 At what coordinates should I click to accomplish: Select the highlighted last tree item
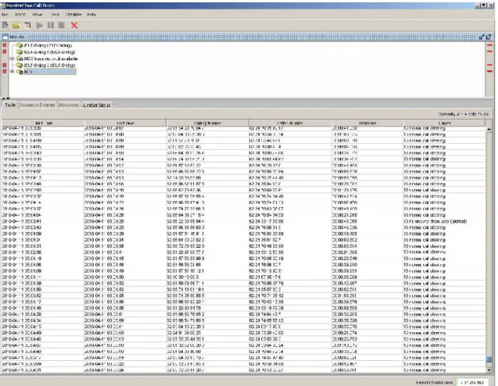50,72
